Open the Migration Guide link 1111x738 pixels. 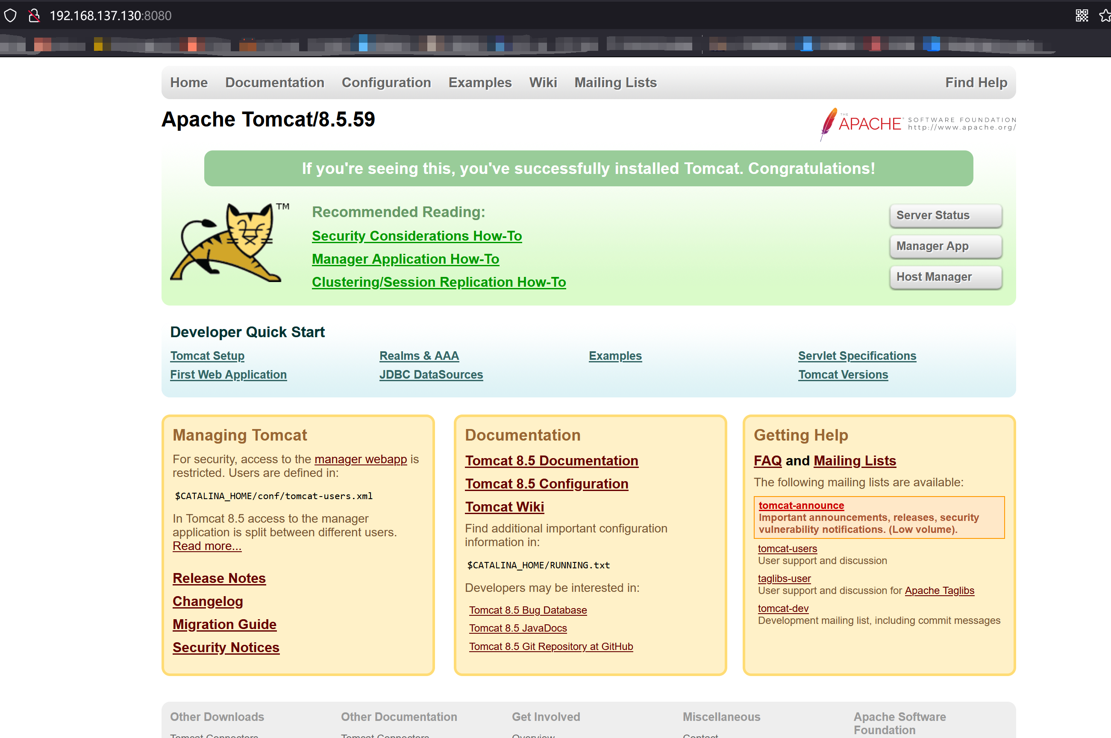(x=224, y=624)
